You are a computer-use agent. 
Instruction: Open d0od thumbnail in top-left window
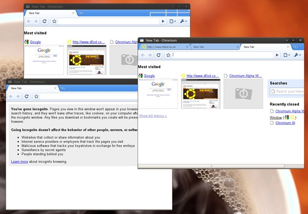pyautogui.click(x=87, y=60)
